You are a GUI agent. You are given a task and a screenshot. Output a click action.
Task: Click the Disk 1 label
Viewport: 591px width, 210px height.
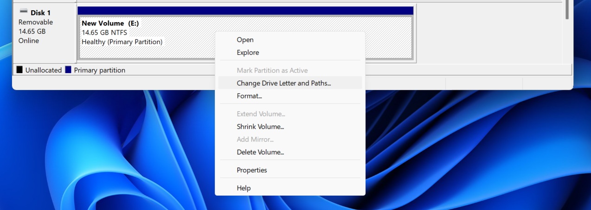[x=40, y=13]
